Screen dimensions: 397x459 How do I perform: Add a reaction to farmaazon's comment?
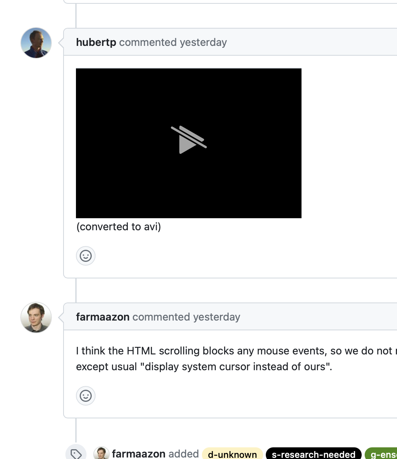pyautogui.click(x=86, y=396)
